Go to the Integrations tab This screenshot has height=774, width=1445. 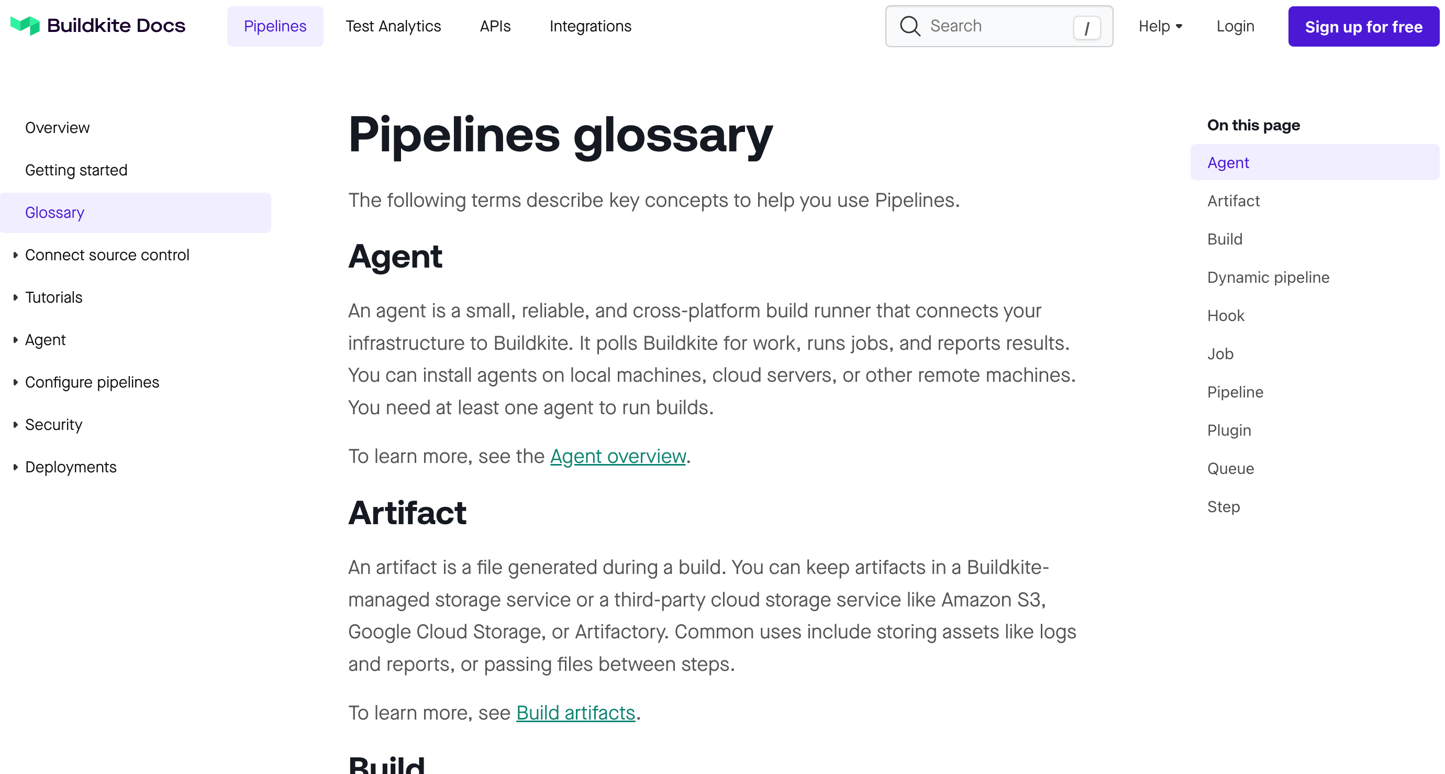[590, 26]
